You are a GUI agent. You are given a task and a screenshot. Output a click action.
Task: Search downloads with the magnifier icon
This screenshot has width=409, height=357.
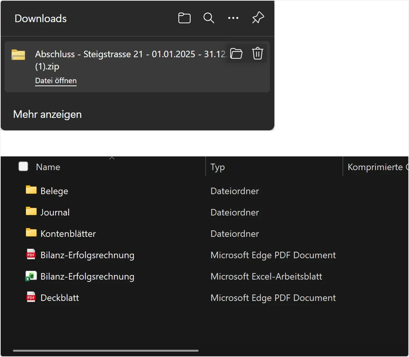(209, 18)
